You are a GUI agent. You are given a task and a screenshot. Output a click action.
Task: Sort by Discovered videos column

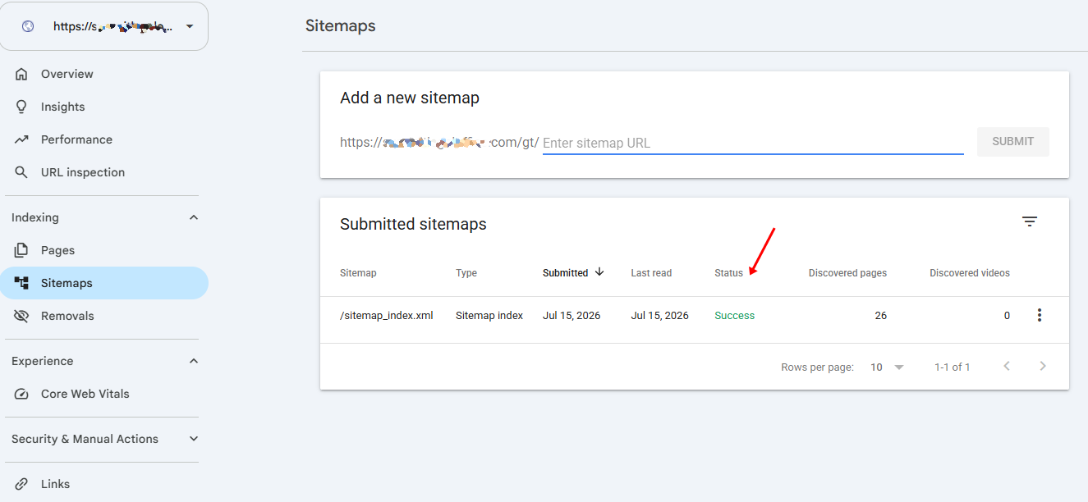[970, 273]
